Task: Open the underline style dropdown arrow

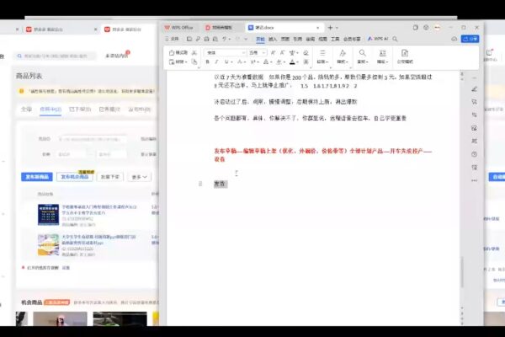Action: coord(231,62)
